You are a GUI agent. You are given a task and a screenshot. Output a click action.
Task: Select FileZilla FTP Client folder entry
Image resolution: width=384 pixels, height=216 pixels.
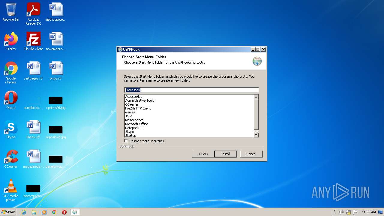138,108
